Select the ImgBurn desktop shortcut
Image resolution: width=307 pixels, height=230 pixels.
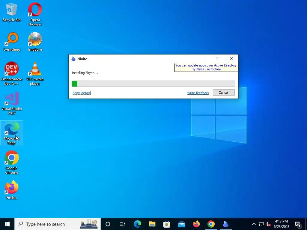click(x=35, y=42)
